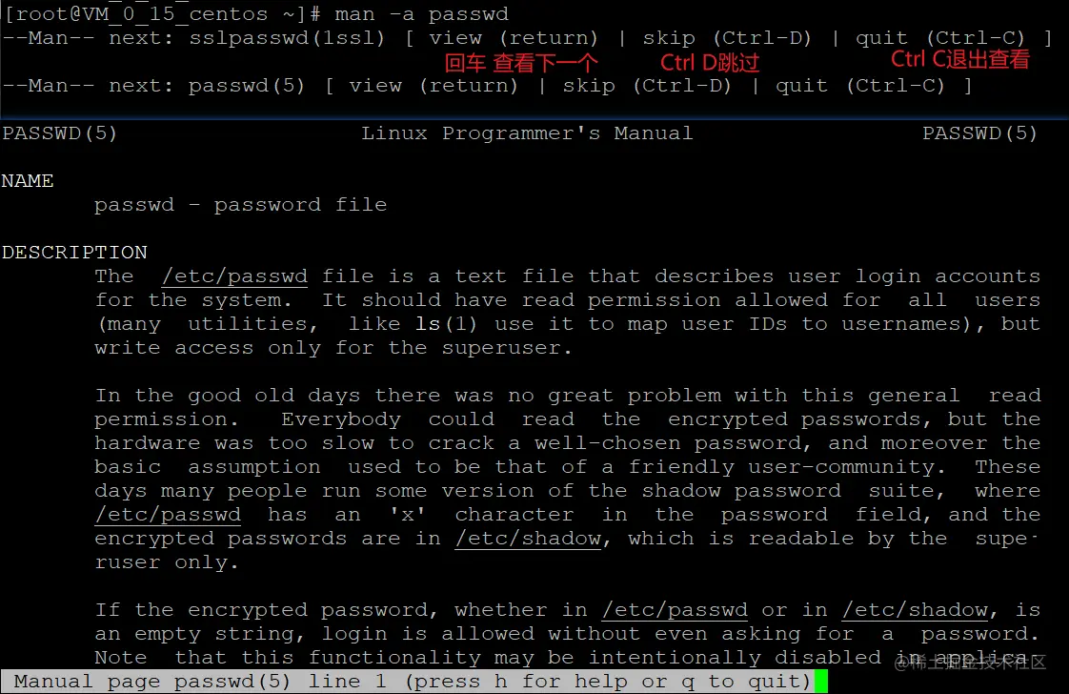This screenshot has width=1069, height=694.
Task: Click the underlined /etc/passwd before "has an 'x'"
Action: [x=168, y=515]
